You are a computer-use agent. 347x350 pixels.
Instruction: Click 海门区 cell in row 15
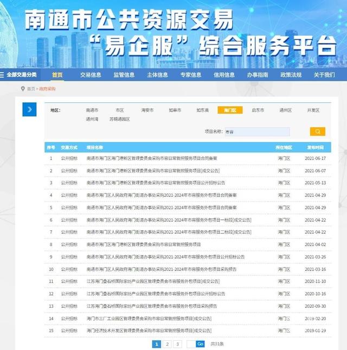click(x=284, y=330)
